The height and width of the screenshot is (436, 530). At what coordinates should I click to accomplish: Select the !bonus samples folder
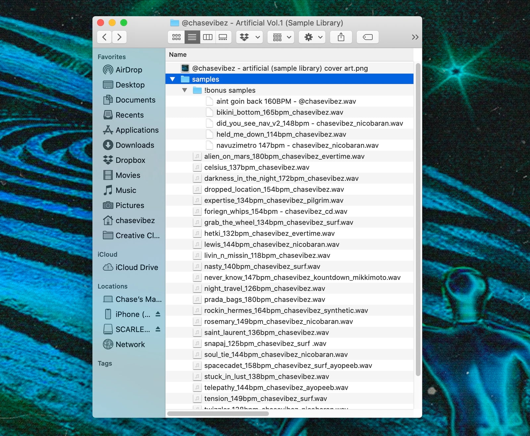289,90
